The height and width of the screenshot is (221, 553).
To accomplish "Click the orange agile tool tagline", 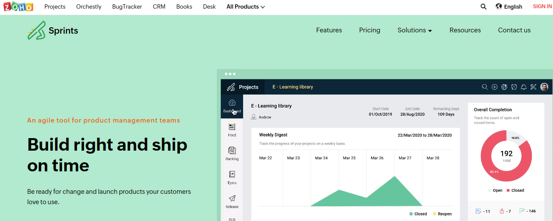I will pyautogui.click(x=103, y=120).
